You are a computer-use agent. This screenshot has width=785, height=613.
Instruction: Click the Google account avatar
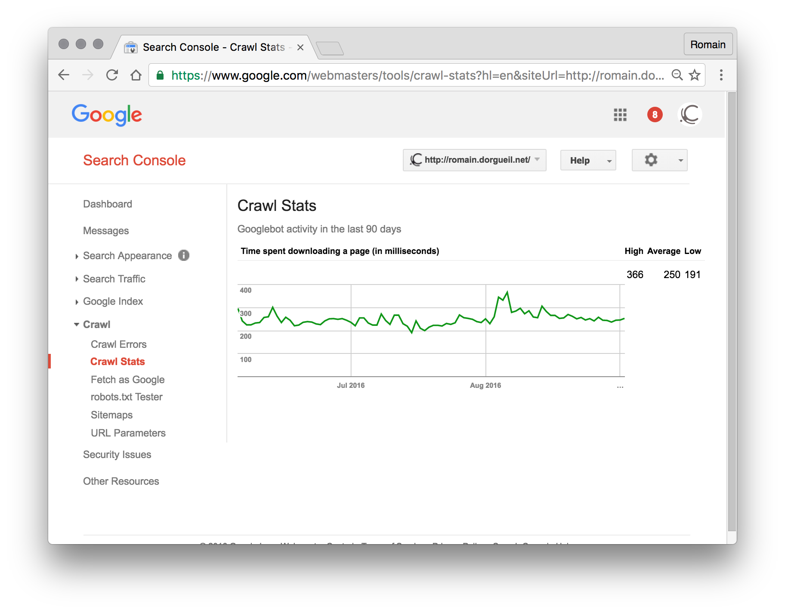pos(690,115)
